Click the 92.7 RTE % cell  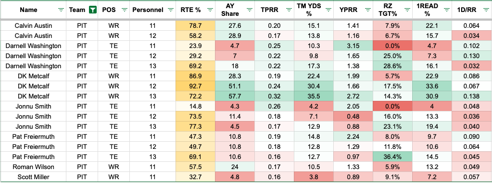click(195, 86)
